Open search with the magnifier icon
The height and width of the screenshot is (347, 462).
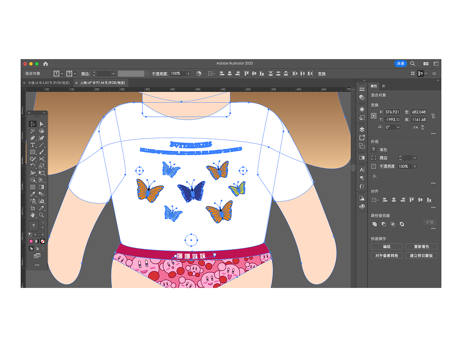point(413,64)
